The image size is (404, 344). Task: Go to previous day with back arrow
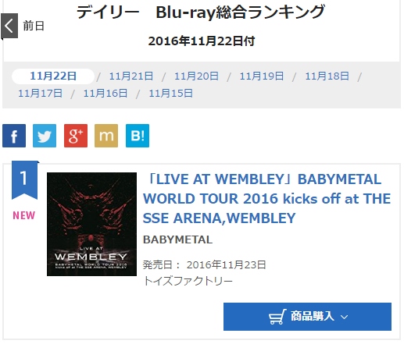(x=9, y=26)
